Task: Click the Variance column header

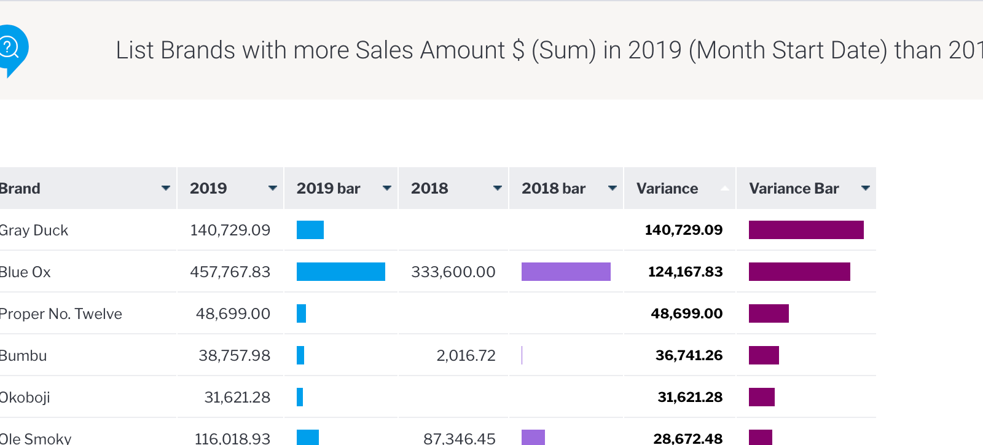Action: [667, 189]
